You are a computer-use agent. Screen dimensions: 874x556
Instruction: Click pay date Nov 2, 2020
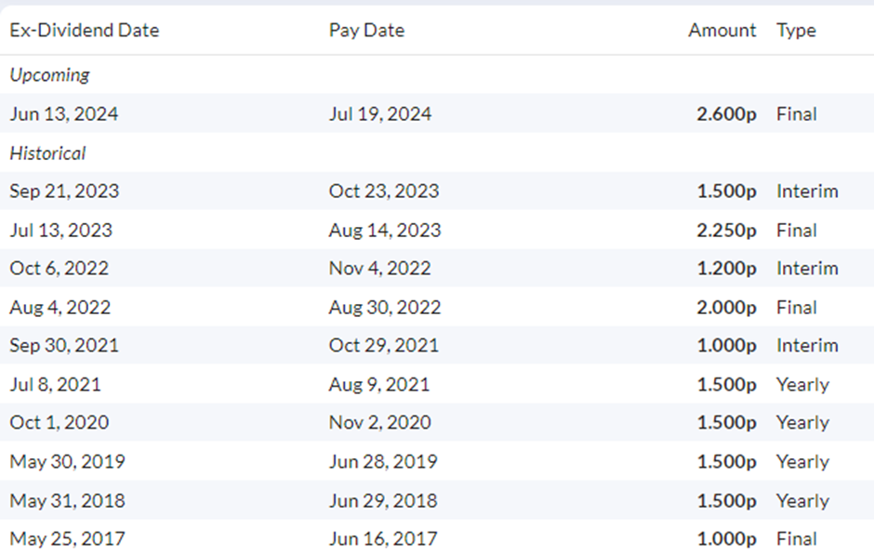coord(379,422)
